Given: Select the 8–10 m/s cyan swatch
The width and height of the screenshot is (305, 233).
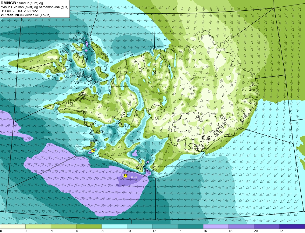Looking at the screenshot, I should pyautogui.click(x=114, y=226).
